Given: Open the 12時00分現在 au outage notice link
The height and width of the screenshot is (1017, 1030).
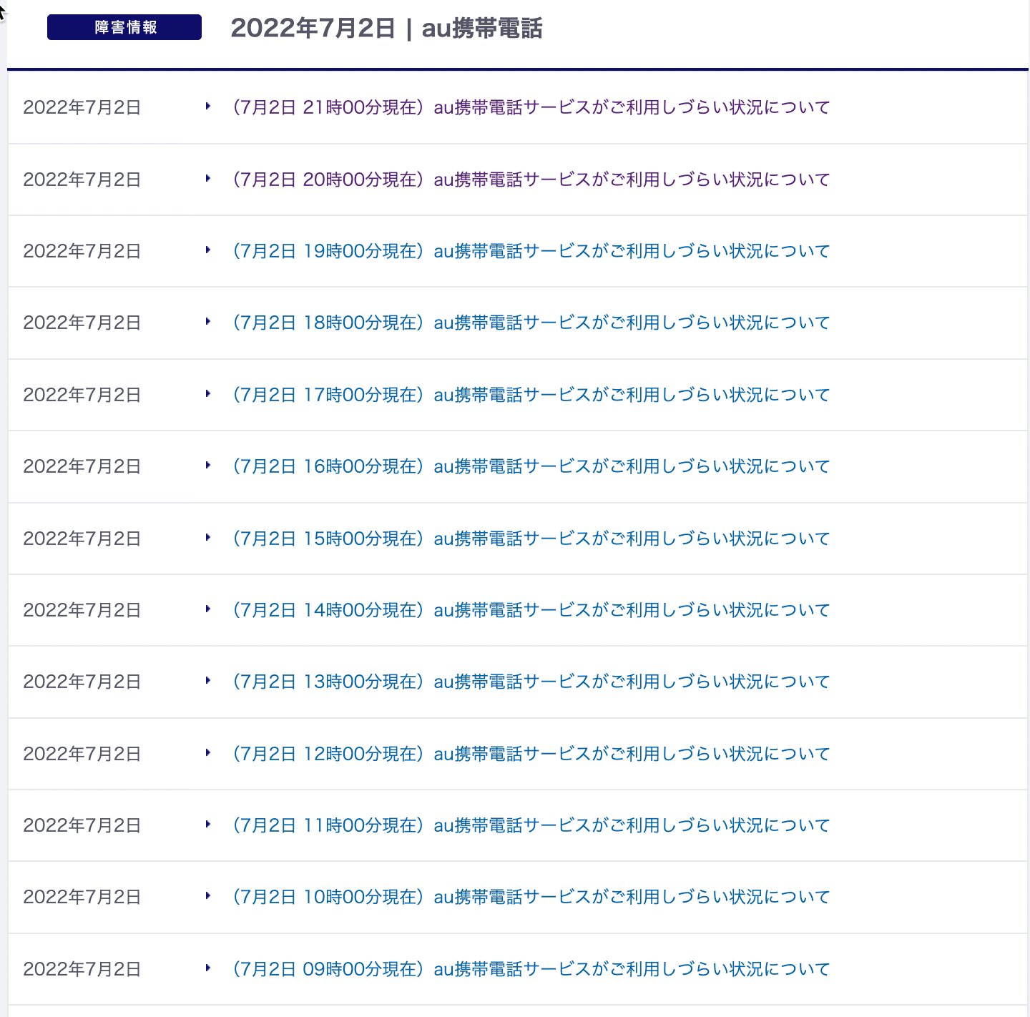Looking at the screenshot, I should [530, 754].
